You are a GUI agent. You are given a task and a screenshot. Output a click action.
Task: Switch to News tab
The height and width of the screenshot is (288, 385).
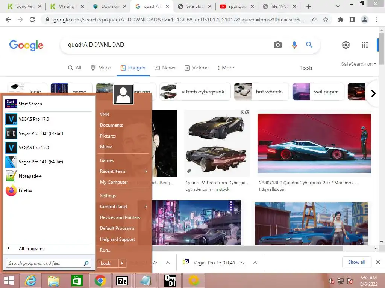(x=165, y=67)
